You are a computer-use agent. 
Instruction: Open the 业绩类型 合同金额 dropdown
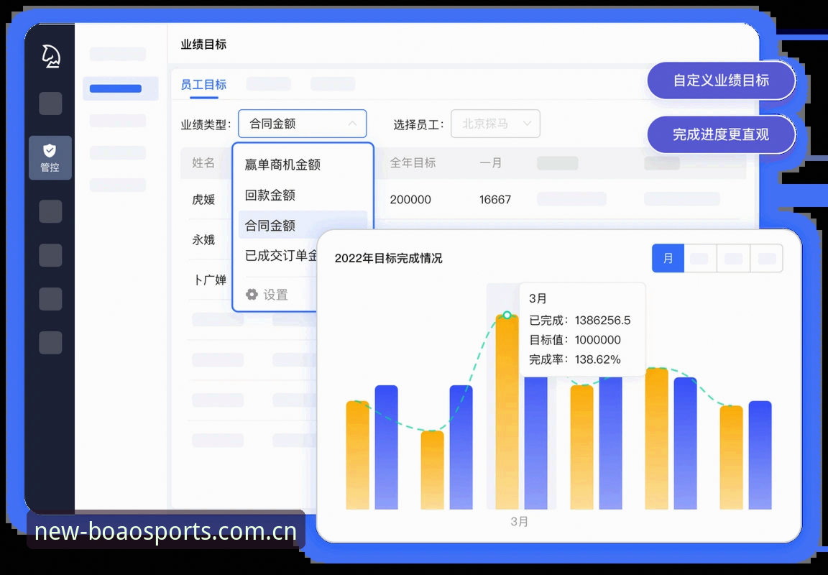point(302,124)
